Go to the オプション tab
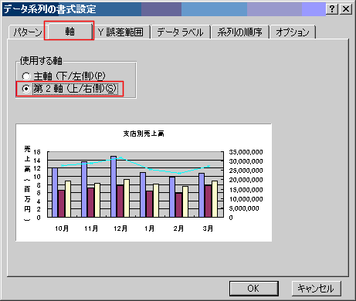This screenshot has height=301, width=356. tap(293, 32)
